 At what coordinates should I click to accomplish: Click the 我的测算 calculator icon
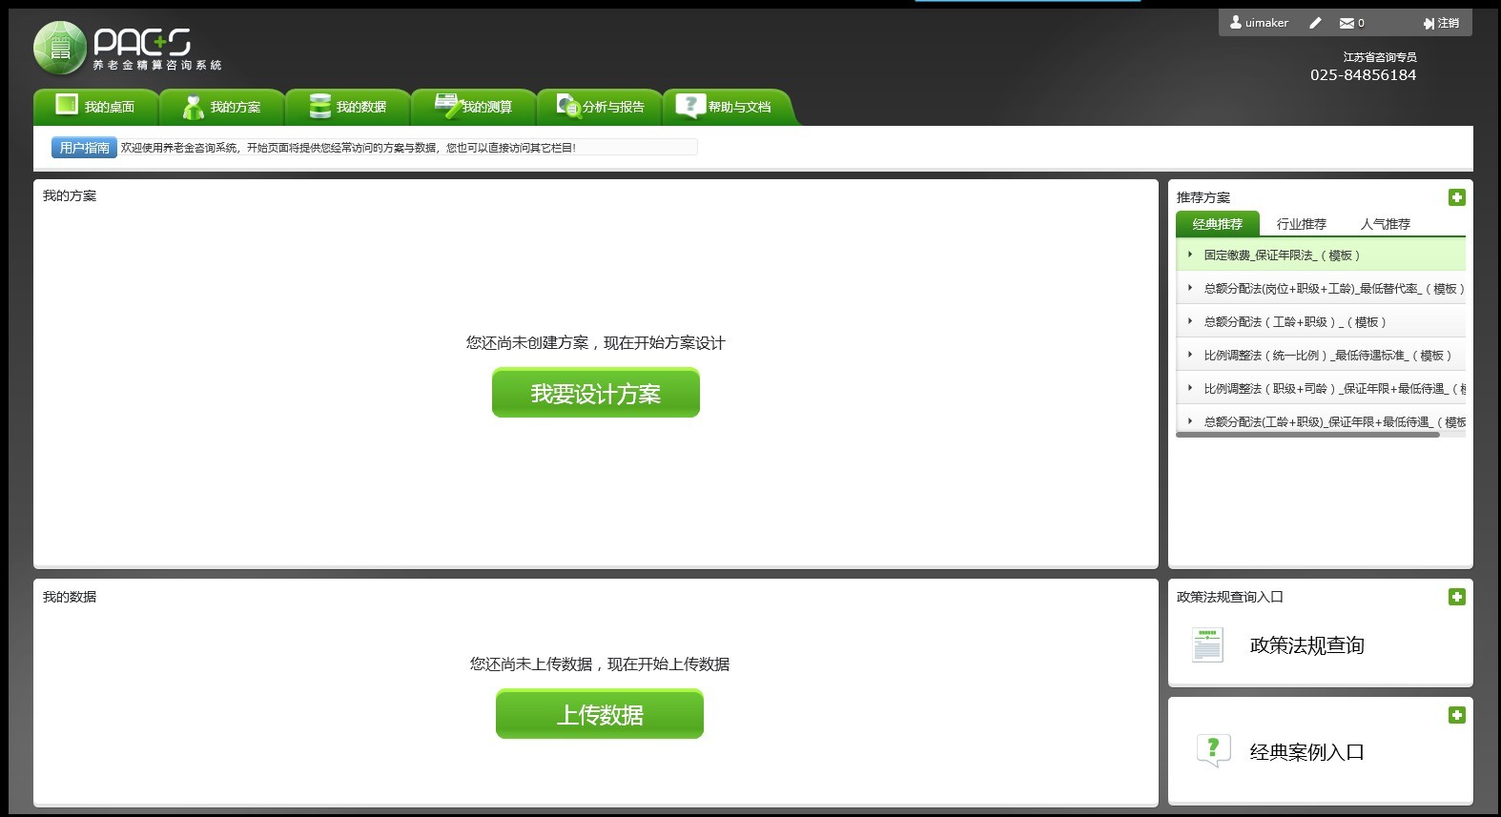pos(447,104)
